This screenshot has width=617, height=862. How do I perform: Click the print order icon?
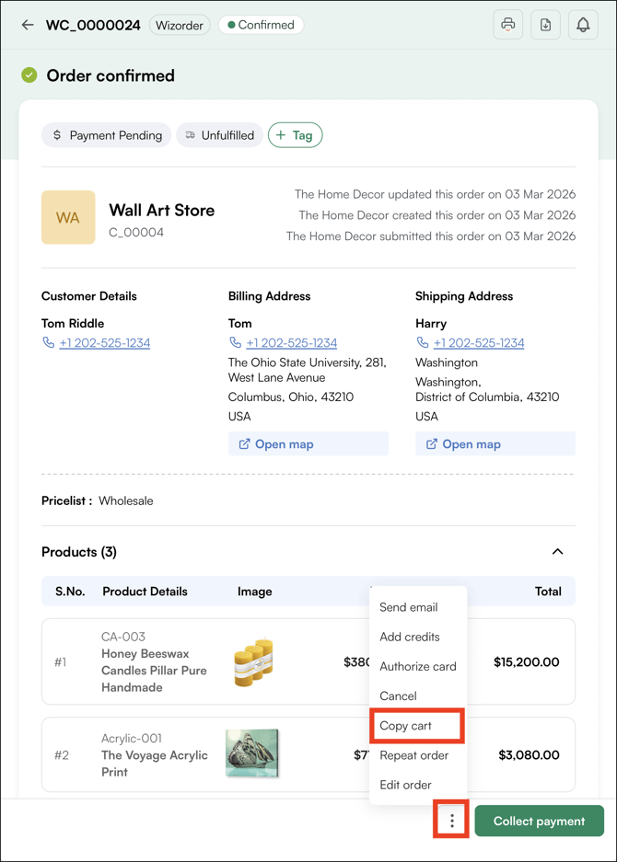(x=507, y=25)
